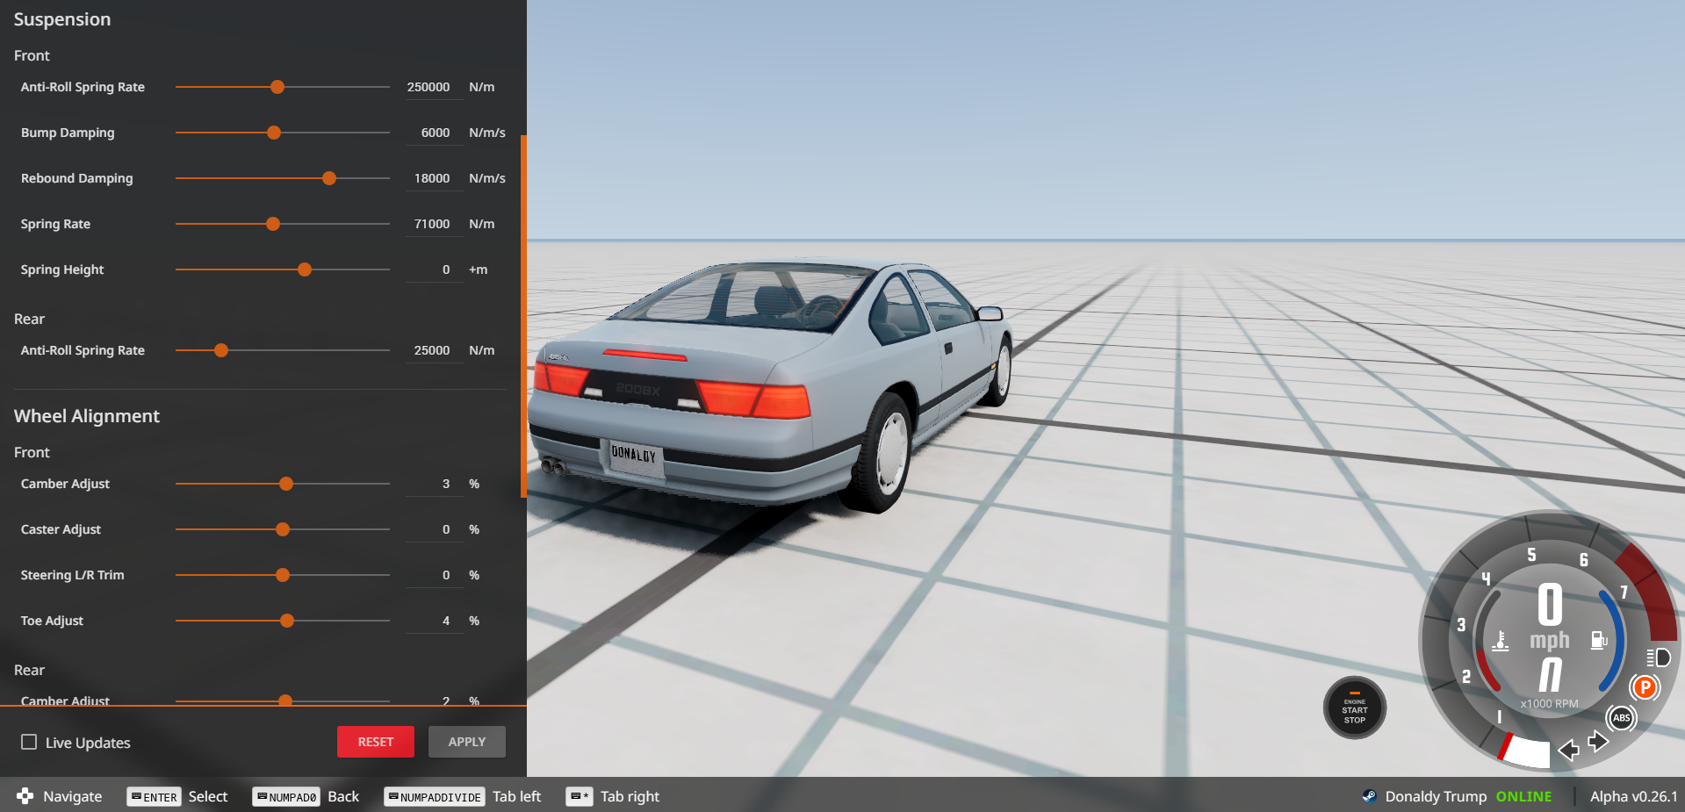Click the red RESET button

click(376, 742)
